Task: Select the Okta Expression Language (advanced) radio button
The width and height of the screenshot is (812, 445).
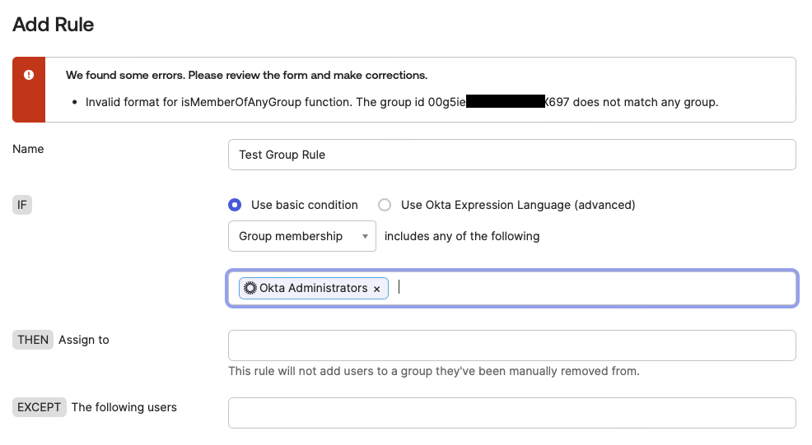Action: pos(385,205)
